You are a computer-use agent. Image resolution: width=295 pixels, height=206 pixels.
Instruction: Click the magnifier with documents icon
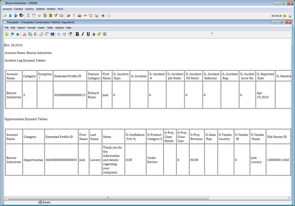click(x=70, y=34)
